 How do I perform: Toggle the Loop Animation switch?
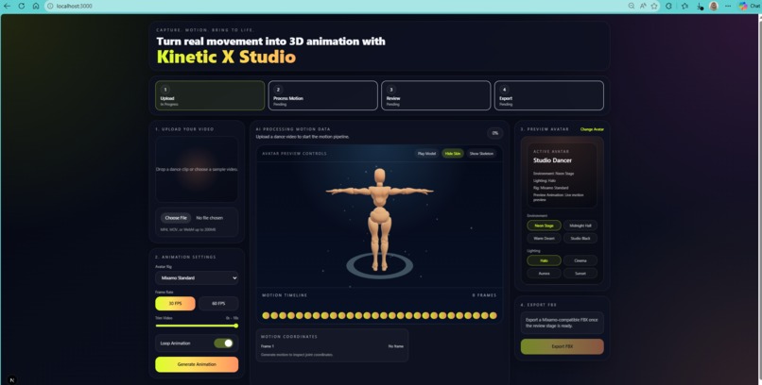click(x=223, y=343)
